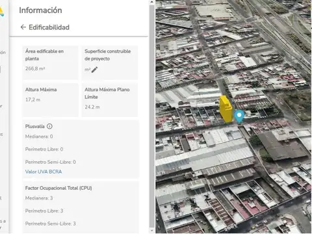Select the 'Perímetro Libre: 0' line
Image resolution: width=312 pixels, height=234 pixels.
tap(44, 149)
